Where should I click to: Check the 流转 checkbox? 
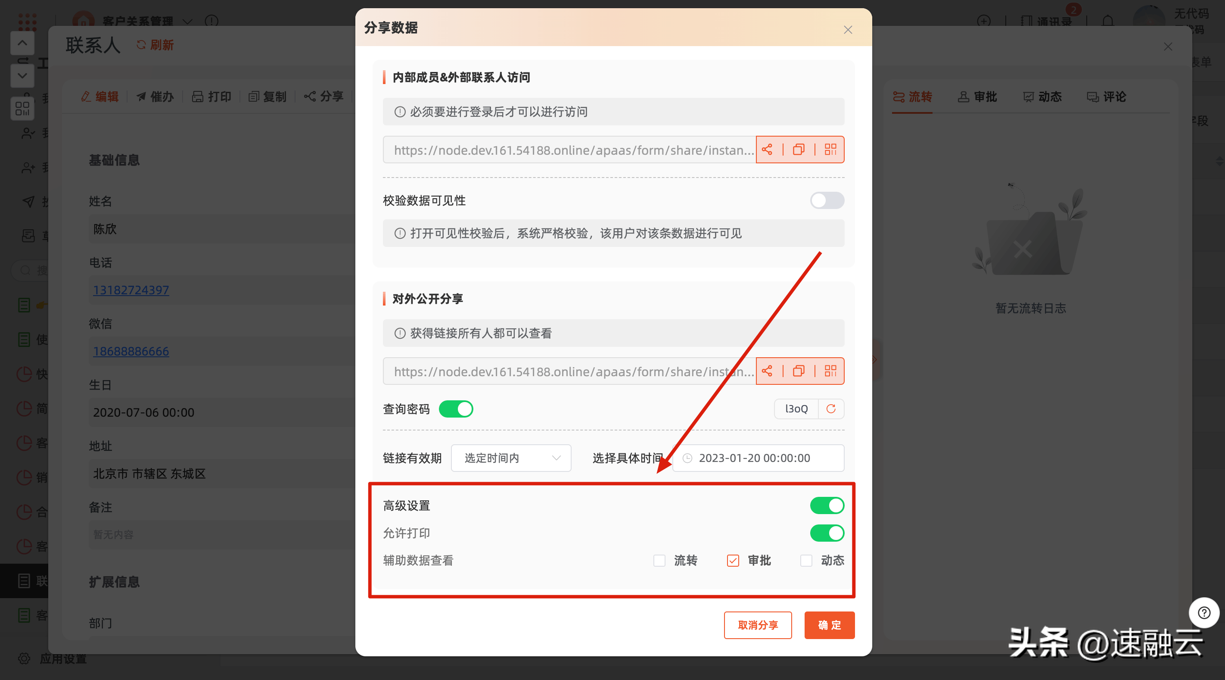(659, 561)
